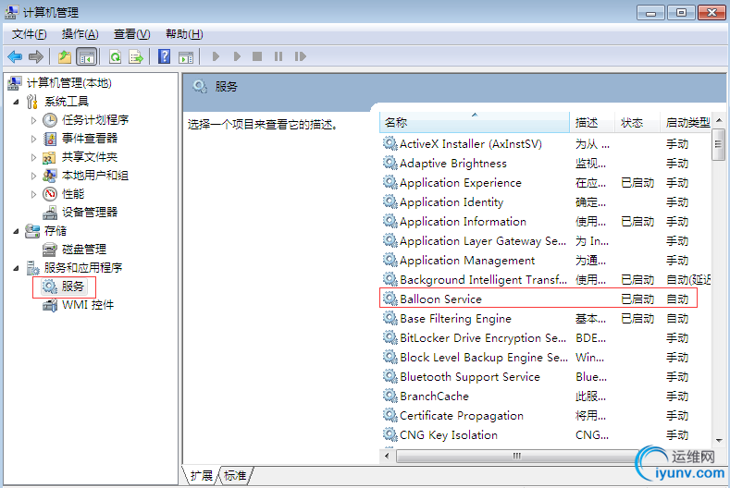Screen dimensions: 730x488
Task: Open the 文件(F) menu
Action: point(29,34)
